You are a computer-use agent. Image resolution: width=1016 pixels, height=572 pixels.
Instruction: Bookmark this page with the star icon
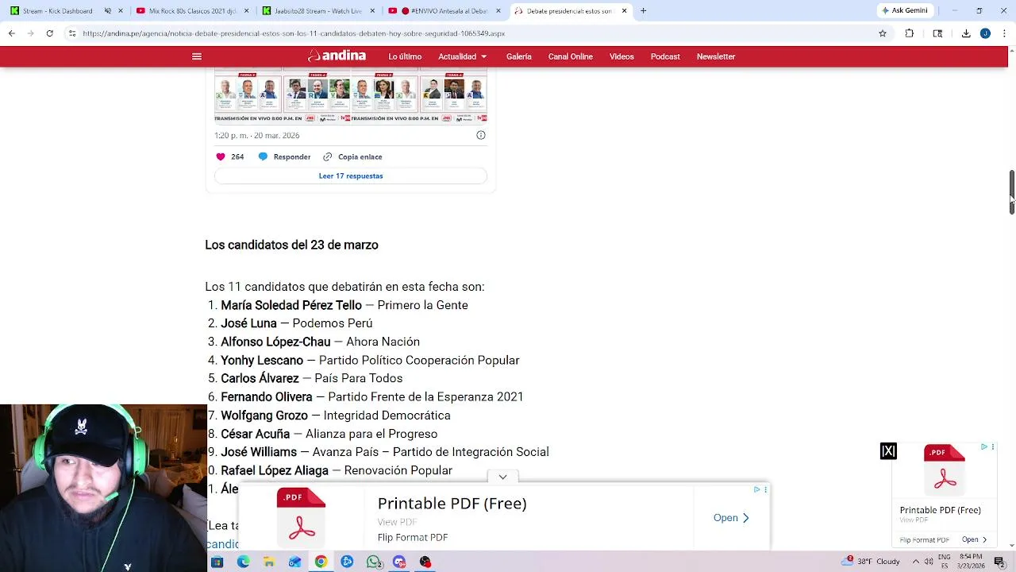point(883,33)
